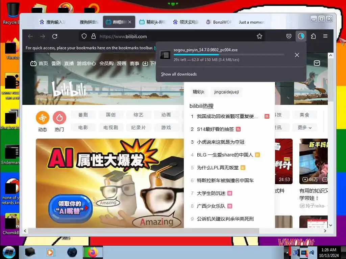346x259 pixels.
Task: Open 直播 in the top navigation
Action: pyautogui.click(x=69, y=63)
